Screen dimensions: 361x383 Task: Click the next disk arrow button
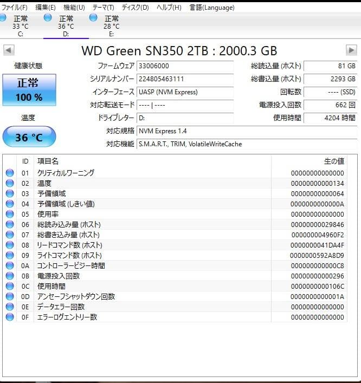(x=351, y=50)
